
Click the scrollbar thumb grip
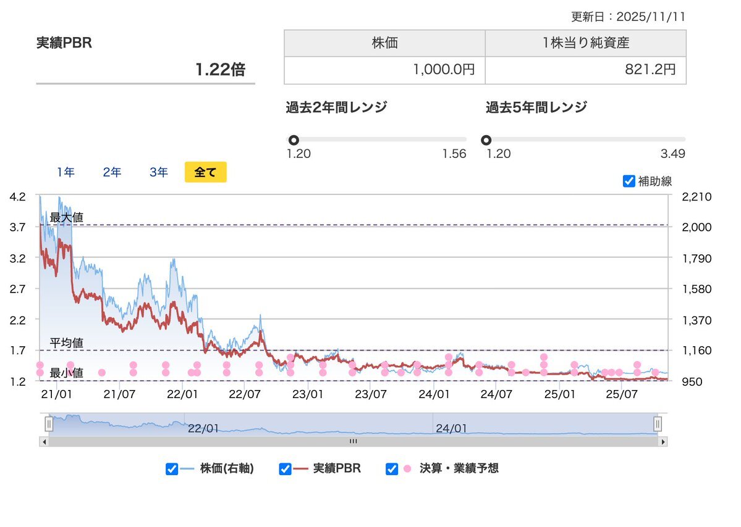point(353,442)
